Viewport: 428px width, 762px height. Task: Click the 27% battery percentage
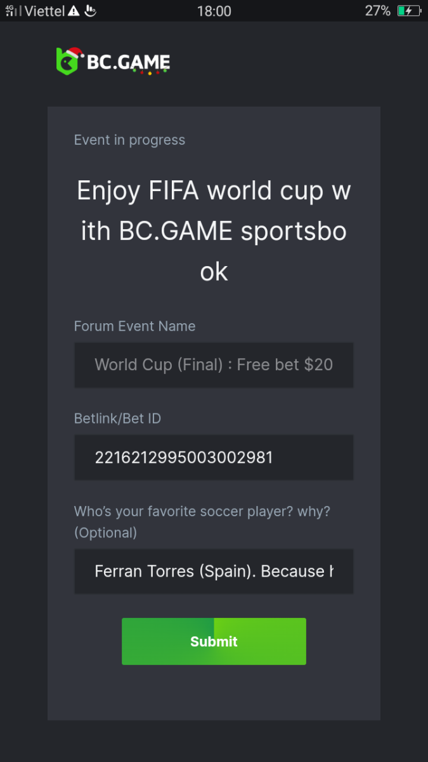pyautogui.click(x=377, y=11)
